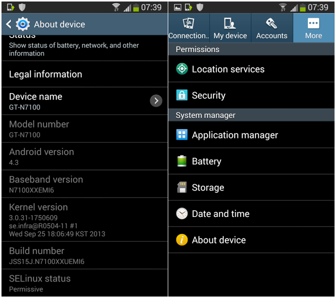Select the More tab
The height and width of the screenshot is (297, 335).
(x=313, y=28)
